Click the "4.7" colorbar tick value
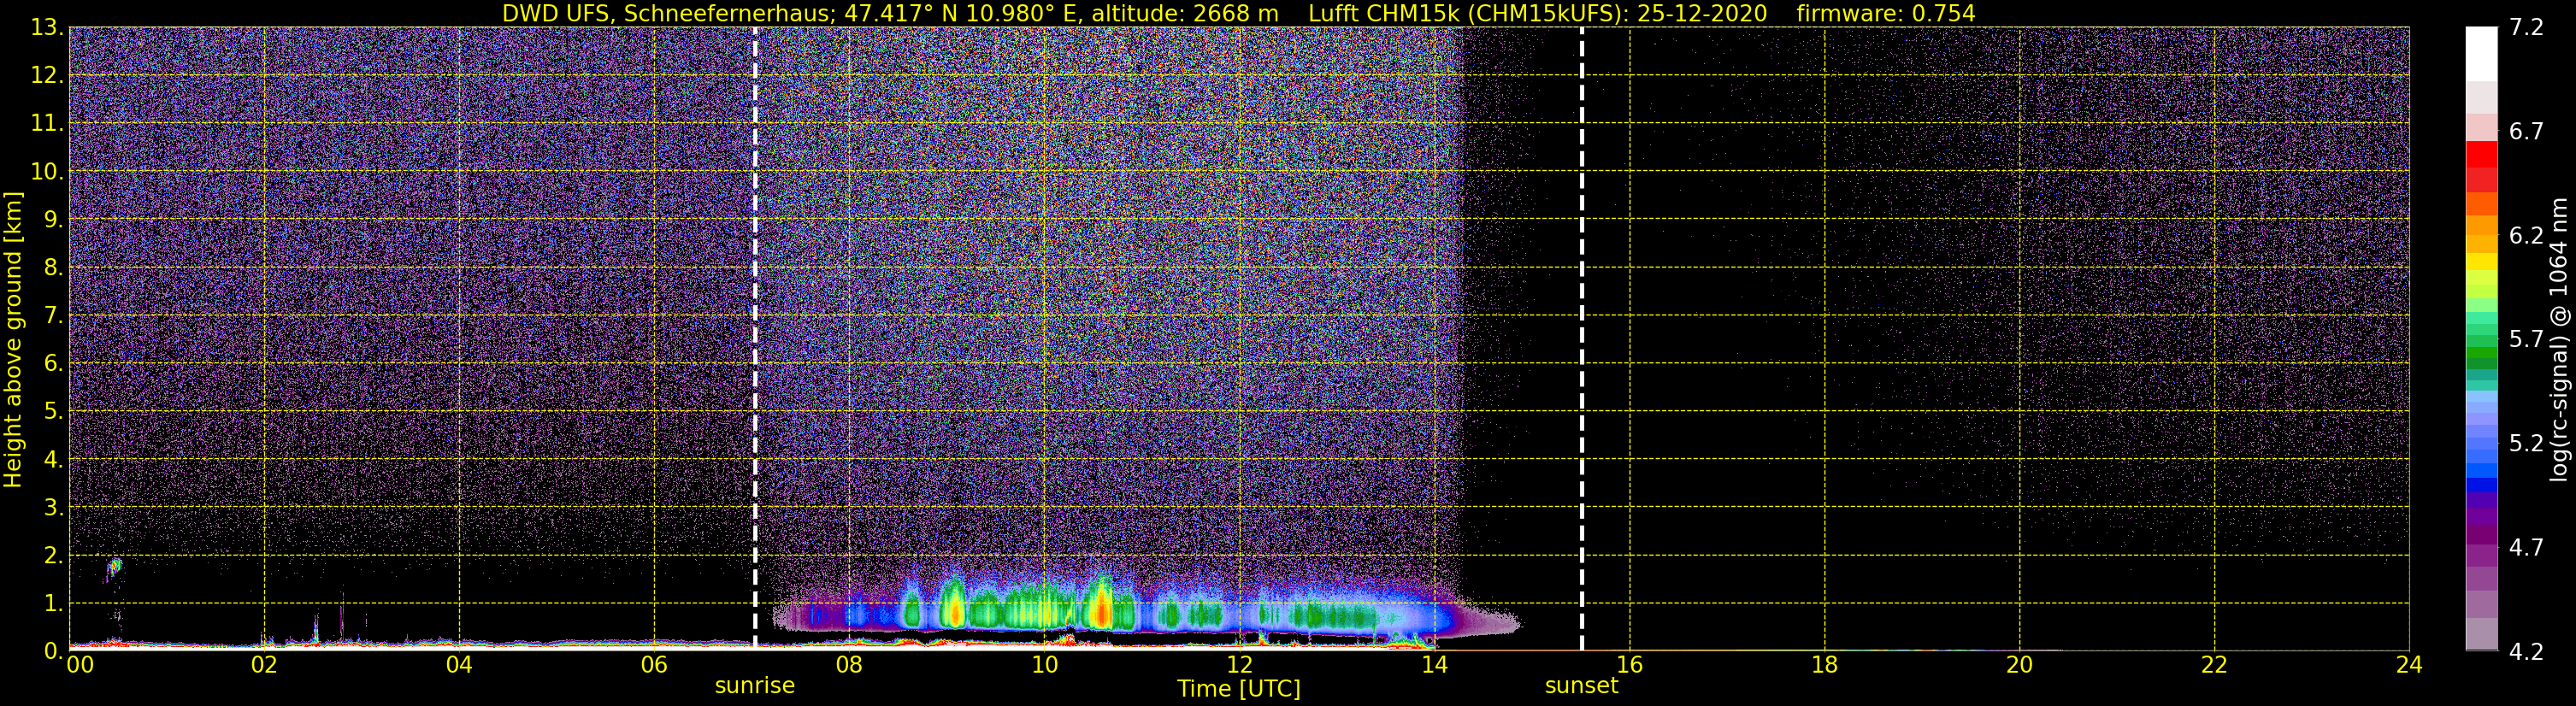This screenshot has width=2576, height=706. [x=2526, y=547]
